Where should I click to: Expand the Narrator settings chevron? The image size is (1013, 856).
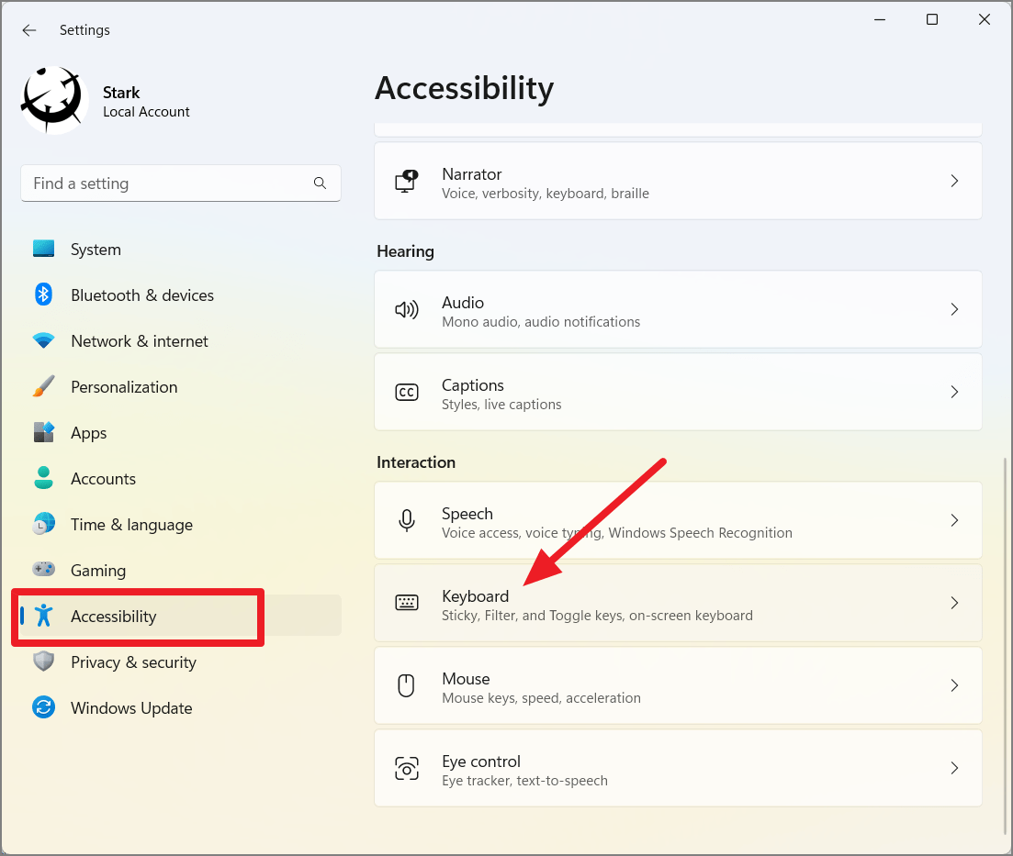click(954, 181)
